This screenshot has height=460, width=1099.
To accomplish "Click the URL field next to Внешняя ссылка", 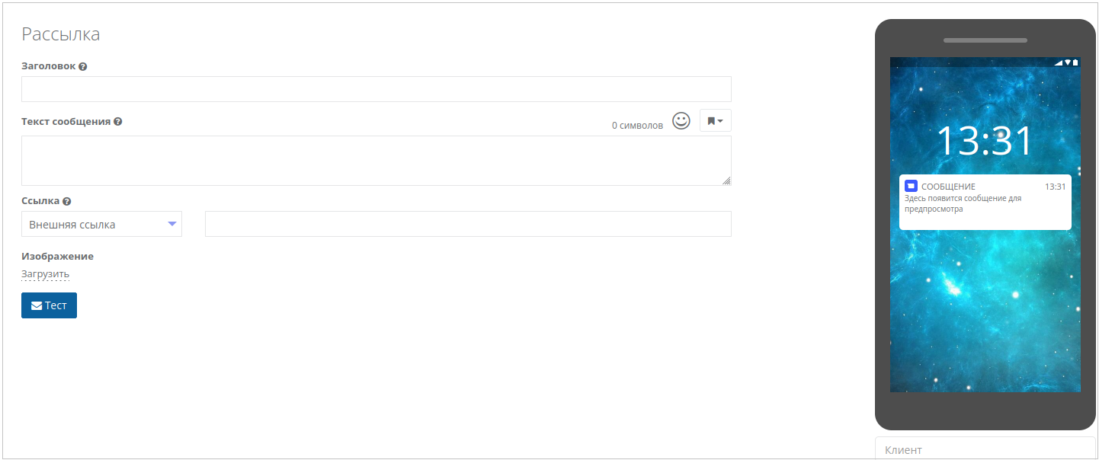I will click(x=467, y=225).
